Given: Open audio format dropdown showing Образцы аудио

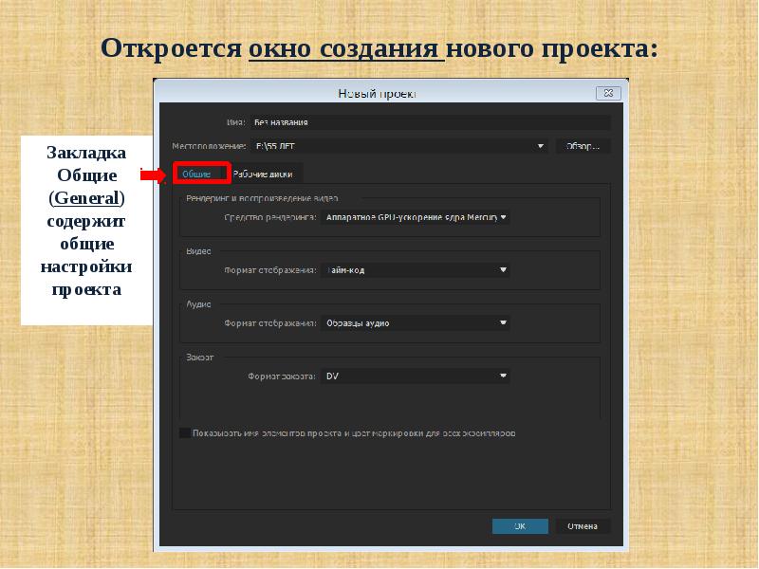Looking at the screenshot, I should (x=415, y=323).
